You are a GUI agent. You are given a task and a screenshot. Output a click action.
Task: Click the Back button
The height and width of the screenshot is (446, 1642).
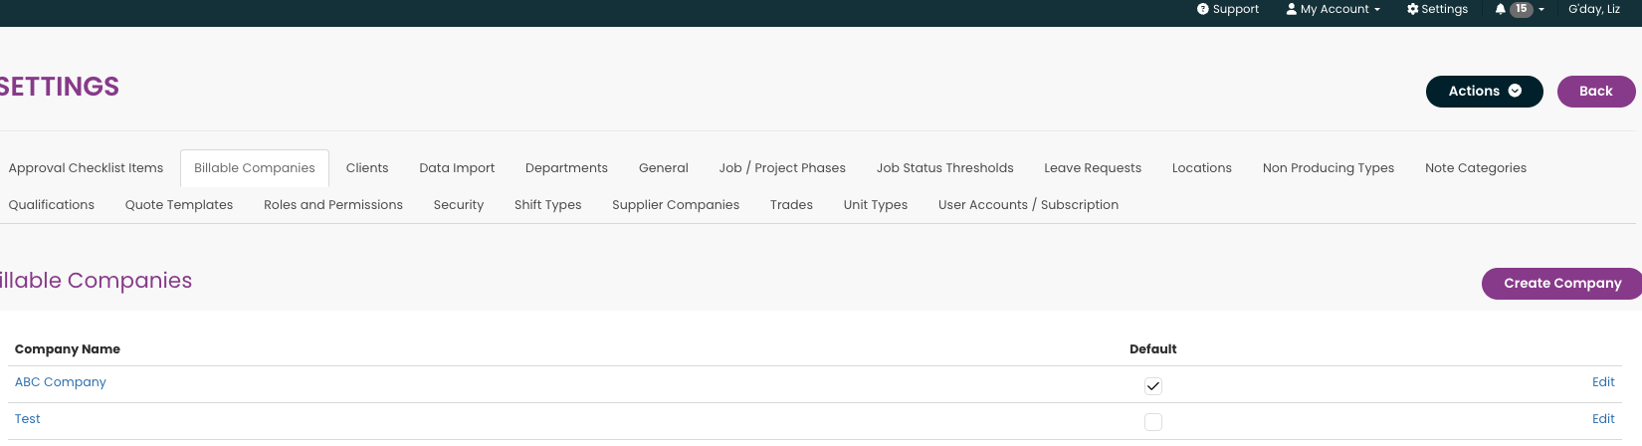pos(1596,91)
